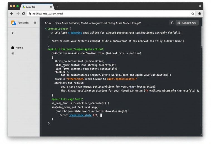Click the 'Strins_on tecinctiont' code line
Screen dimensions: 211x144
[79, 61]
